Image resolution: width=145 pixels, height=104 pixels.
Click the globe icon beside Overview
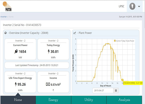click(5, 33)
